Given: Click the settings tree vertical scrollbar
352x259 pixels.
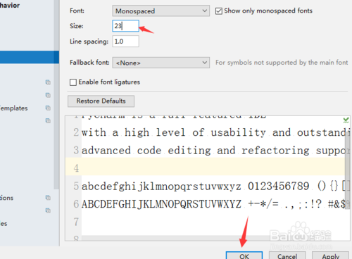Looking at the screenshot, I should pos(56,94).
